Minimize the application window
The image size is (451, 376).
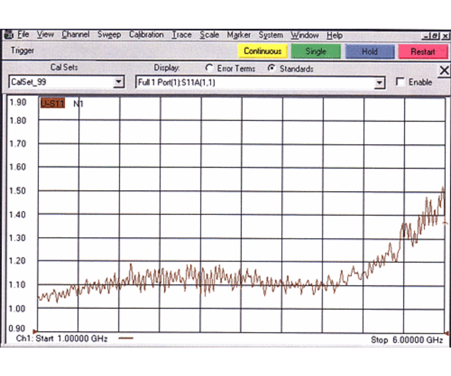(x=426, y=36)
